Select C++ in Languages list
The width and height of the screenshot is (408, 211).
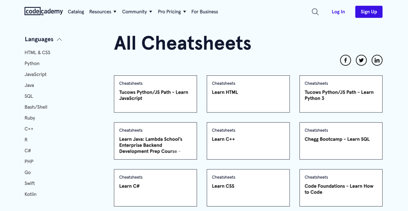pos(29,129)
